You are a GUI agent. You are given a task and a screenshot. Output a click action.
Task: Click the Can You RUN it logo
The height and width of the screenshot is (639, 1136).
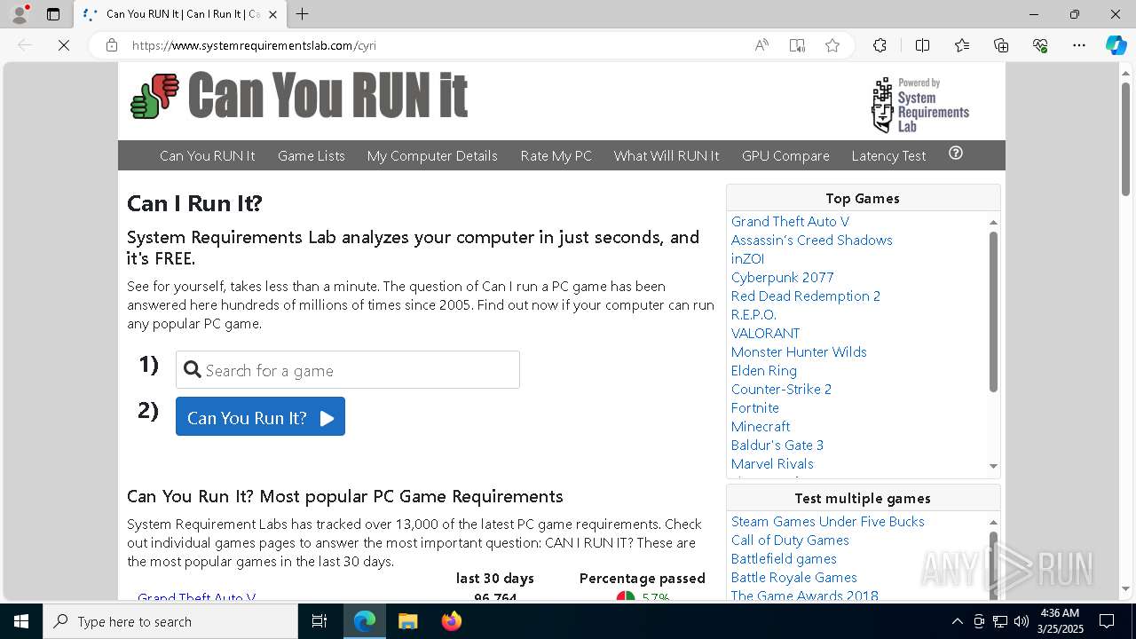tap(299, 95)
